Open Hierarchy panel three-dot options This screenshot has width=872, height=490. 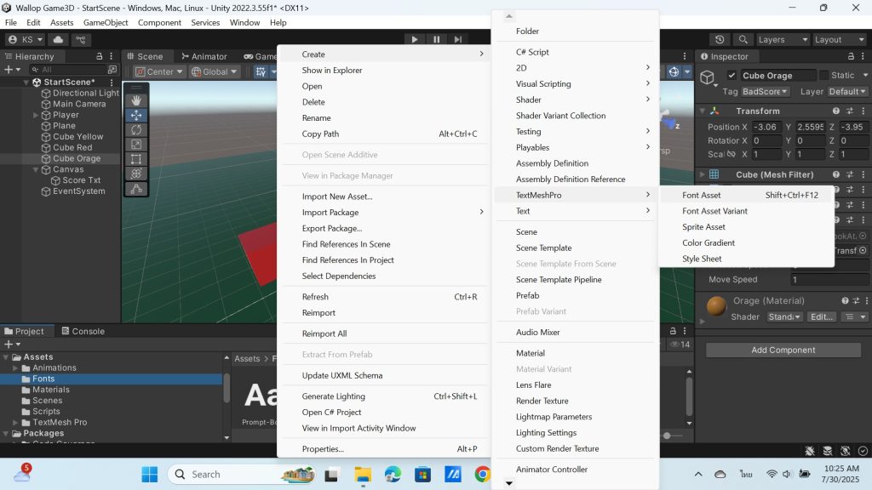click(x=112, y=56)
